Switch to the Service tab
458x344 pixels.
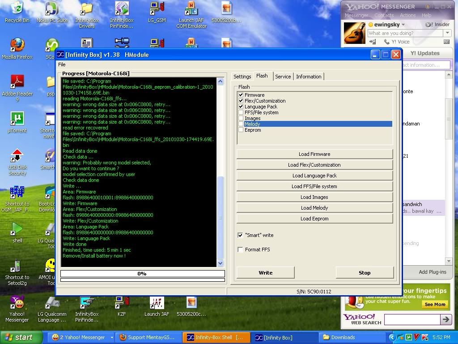click(x=283, y=77)
